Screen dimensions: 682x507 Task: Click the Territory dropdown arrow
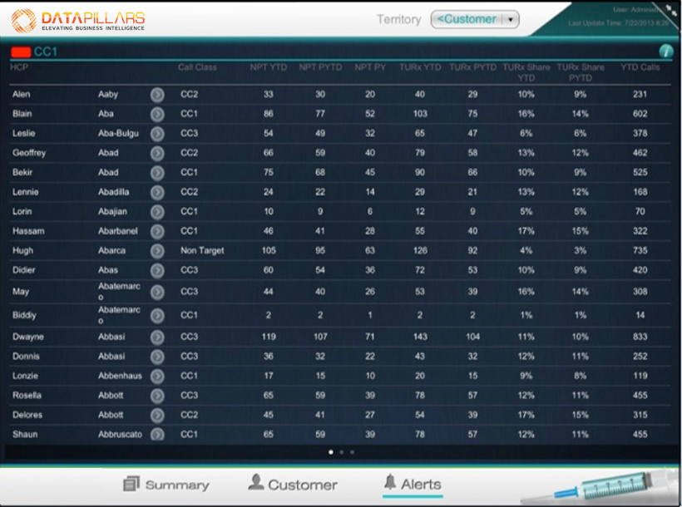[511, 20]
